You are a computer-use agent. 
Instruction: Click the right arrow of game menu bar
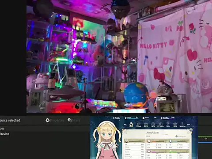pos(189,125)
